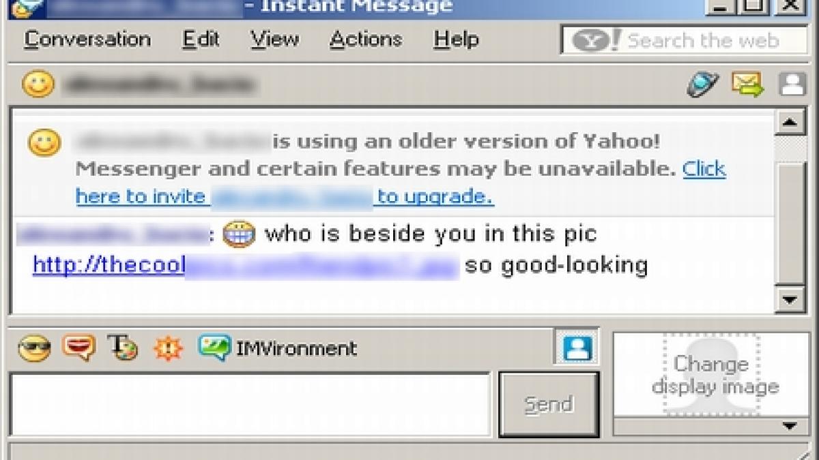Expand the display image dropdown arrow
This screenshot has height=460, width=819.
(x=790, y=427)
